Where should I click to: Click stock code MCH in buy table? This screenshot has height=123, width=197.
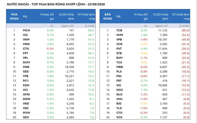tap(26, 30)
